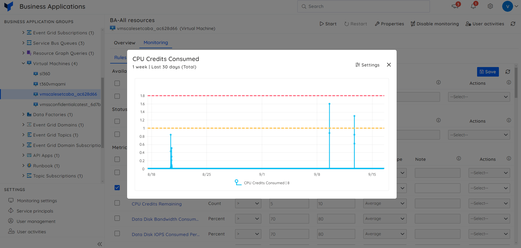Select the sl360 virtual machine
The width and height of the screenshot is (521, 248).
45,74
